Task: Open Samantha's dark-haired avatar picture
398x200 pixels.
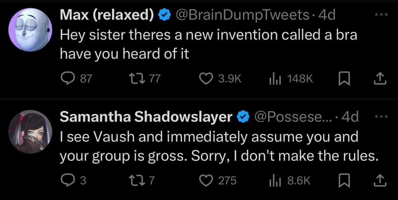Action: pyautogui.click(x=30, y=132)
